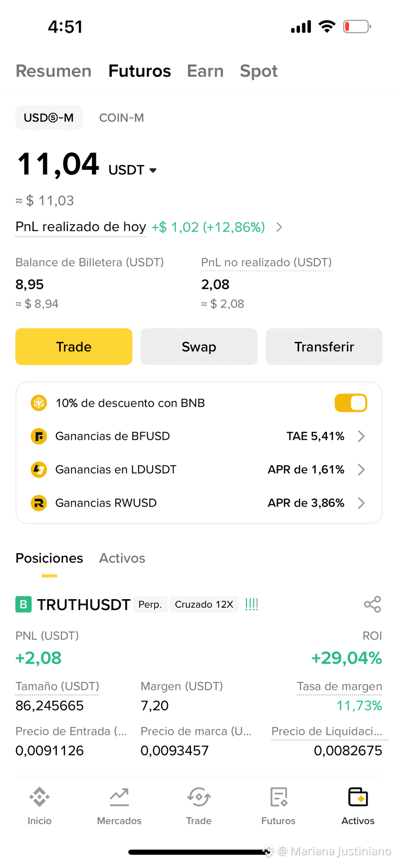Tap the Inicio home icon
The width and height of the screenshot is (398, 863).
pos(39,797)
